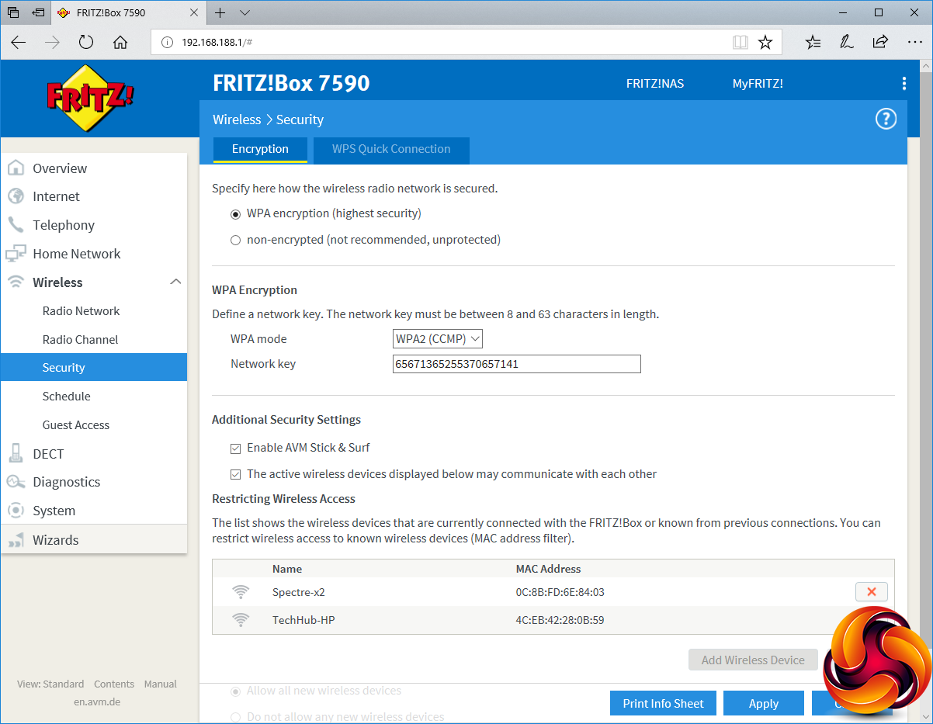This screenshot has width=933, height=724.
Task: Open the Favorites hub icon
Action: (x=813, y=42)
